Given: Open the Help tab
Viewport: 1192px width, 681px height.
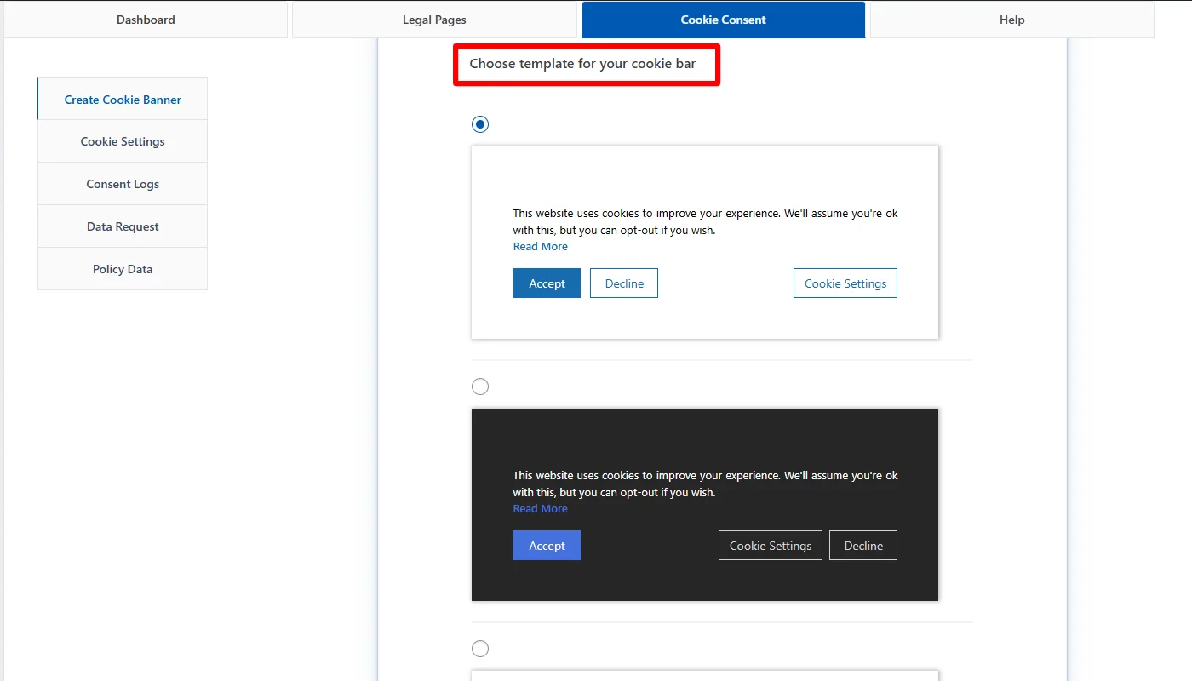Looking at the screenshot, I should point(1011,20).
